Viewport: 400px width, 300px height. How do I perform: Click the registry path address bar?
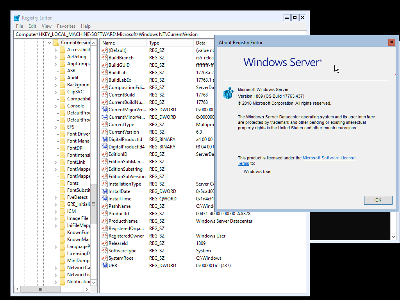[160, 34]
